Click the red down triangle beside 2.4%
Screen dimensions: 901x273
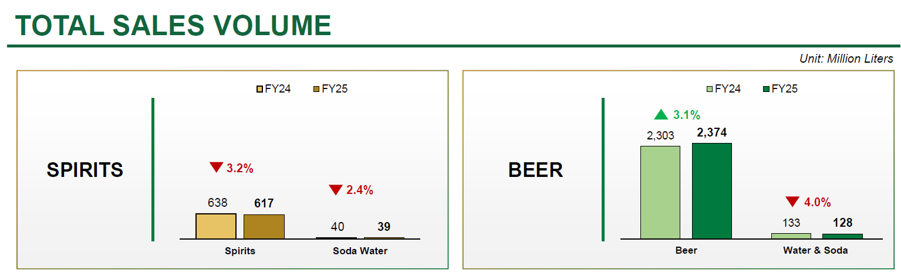(x=335, y=190)
